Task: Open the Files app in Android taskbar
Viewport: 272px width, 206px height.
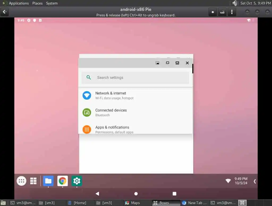Action: click(x=48, y=181)
